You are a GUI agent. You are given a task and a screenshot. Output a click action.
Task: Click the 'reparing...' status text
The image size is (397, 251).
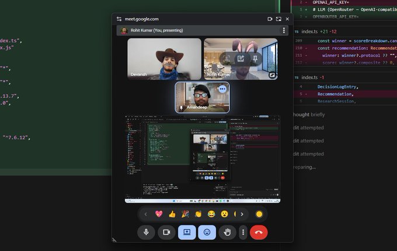pyautogui.click(x=305, y=168)
